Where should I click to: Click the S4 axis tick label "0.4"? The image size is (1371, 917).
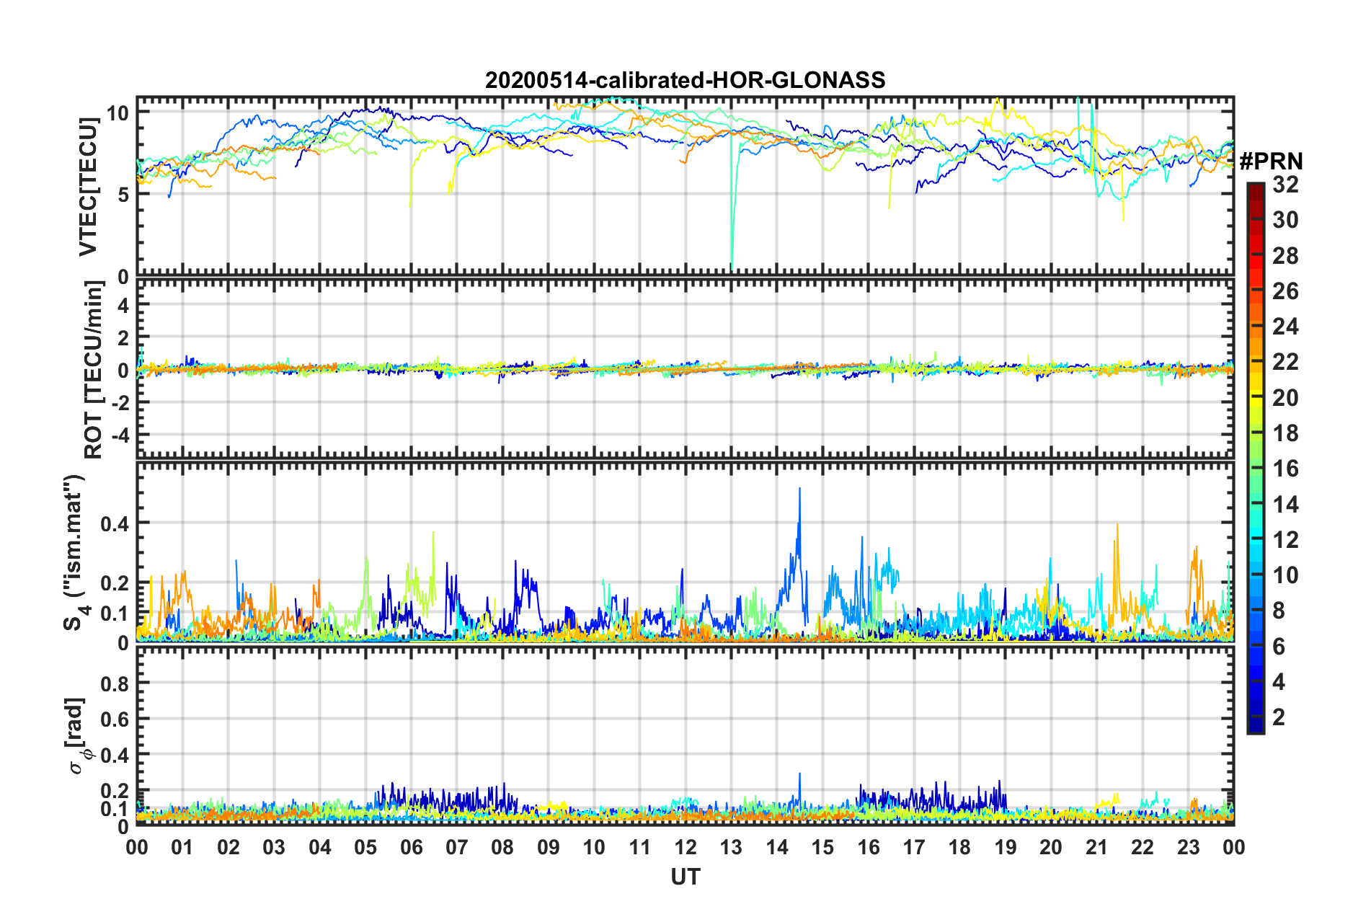(115, 523)
